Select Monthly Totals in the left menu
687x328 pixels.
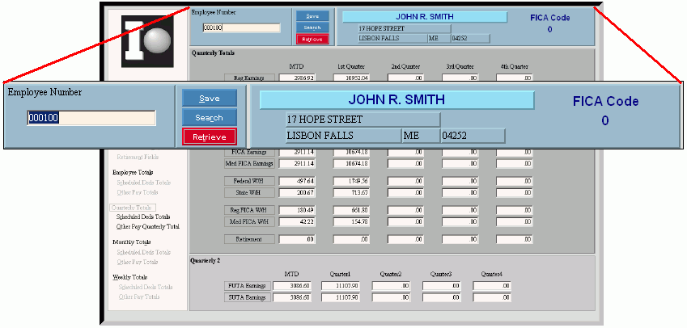click(132, 242)
